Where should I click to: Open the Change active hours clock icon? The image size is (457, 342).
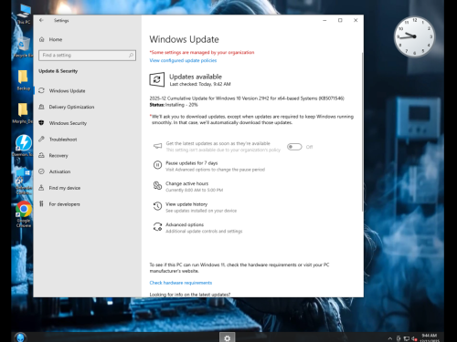(157, 185)
